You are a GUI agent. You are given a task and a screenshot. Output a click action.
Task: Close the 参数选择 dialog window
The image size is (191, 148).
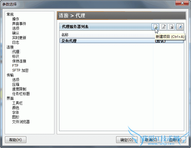point(182,3)
